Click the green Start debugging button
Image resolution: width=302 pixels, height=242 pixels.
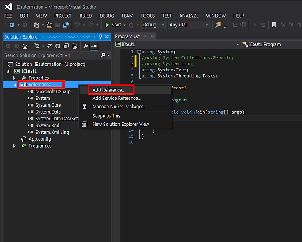(x=113, y=25)
